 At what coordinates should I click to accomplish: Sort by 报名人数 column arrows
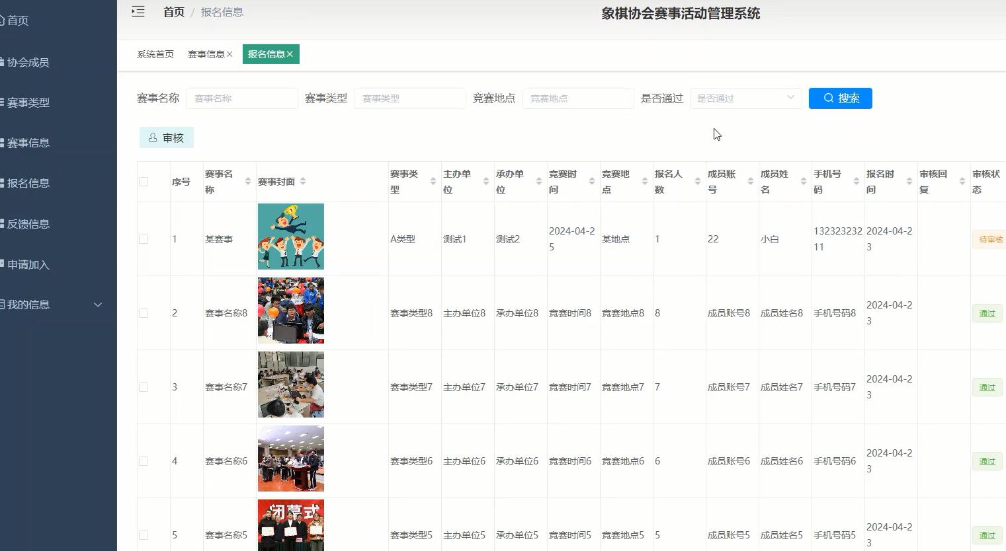coord(698,182)
